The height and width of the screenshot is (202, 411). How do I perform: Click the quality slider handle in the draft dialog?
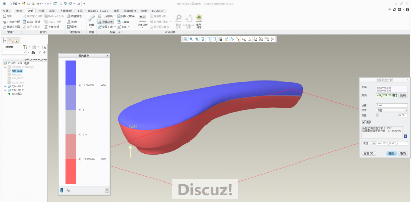[378, 115]
